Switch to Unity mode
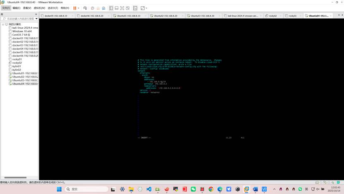This screenshot has width=344, height=194. 127,8
